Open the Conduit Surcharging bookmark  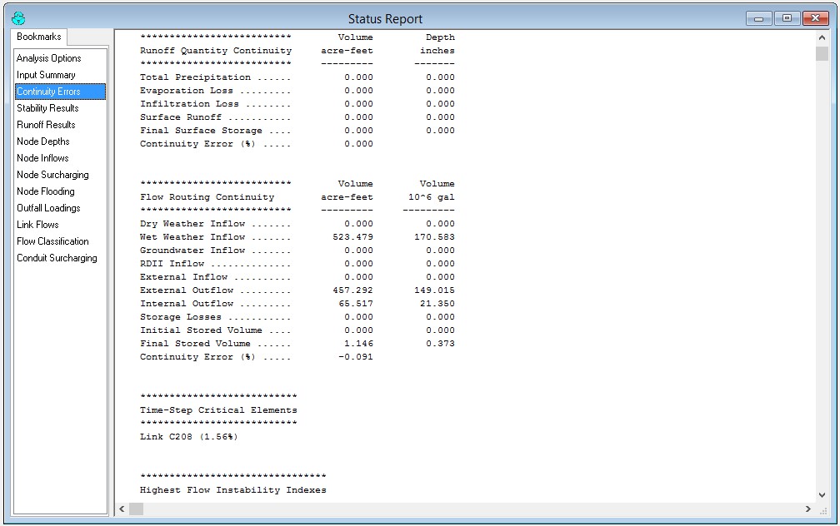[57, 258]
